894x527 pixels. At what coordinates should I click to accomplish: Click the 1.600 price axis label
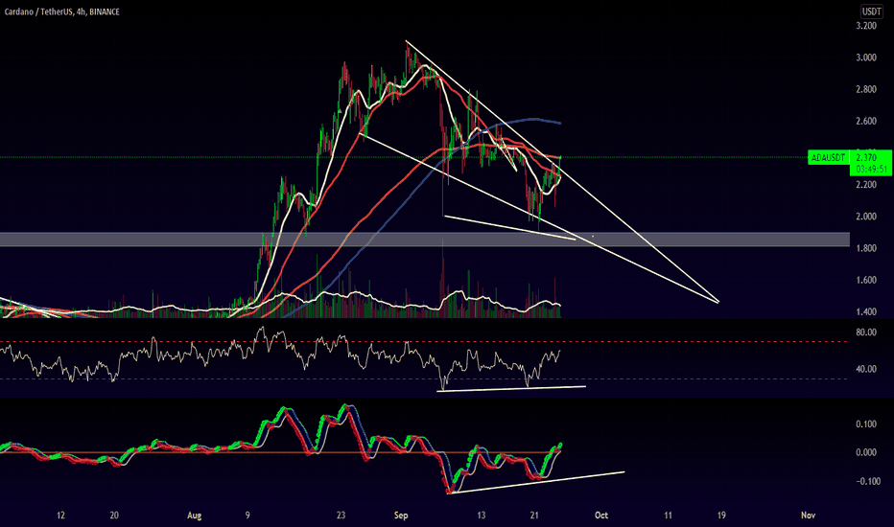point(866,281)
